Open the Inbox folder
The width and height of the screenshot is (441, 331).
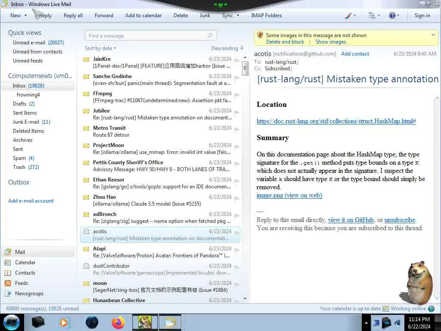click(x=38, y=86)
